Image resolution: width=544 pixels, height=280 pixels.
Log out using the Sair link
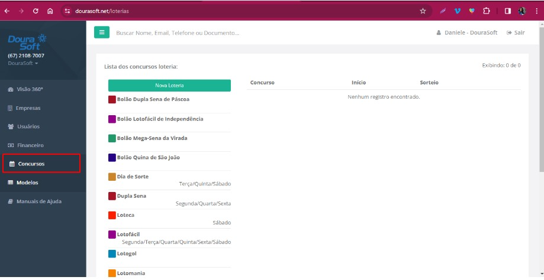click(x=516, y=32)
